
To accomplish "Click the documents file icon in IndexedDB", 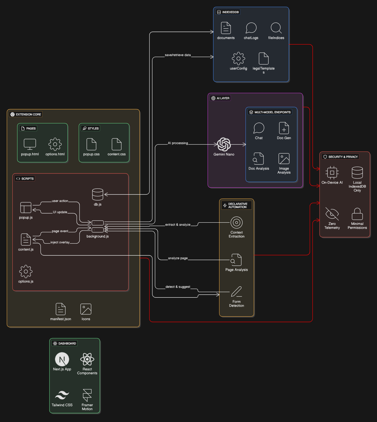I will tap(226, 28).
